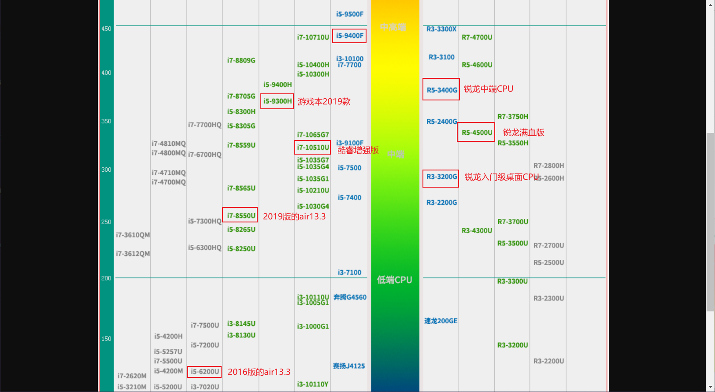Click the i5-8250U label
715x392 pixels.
(x=241, y=248)
